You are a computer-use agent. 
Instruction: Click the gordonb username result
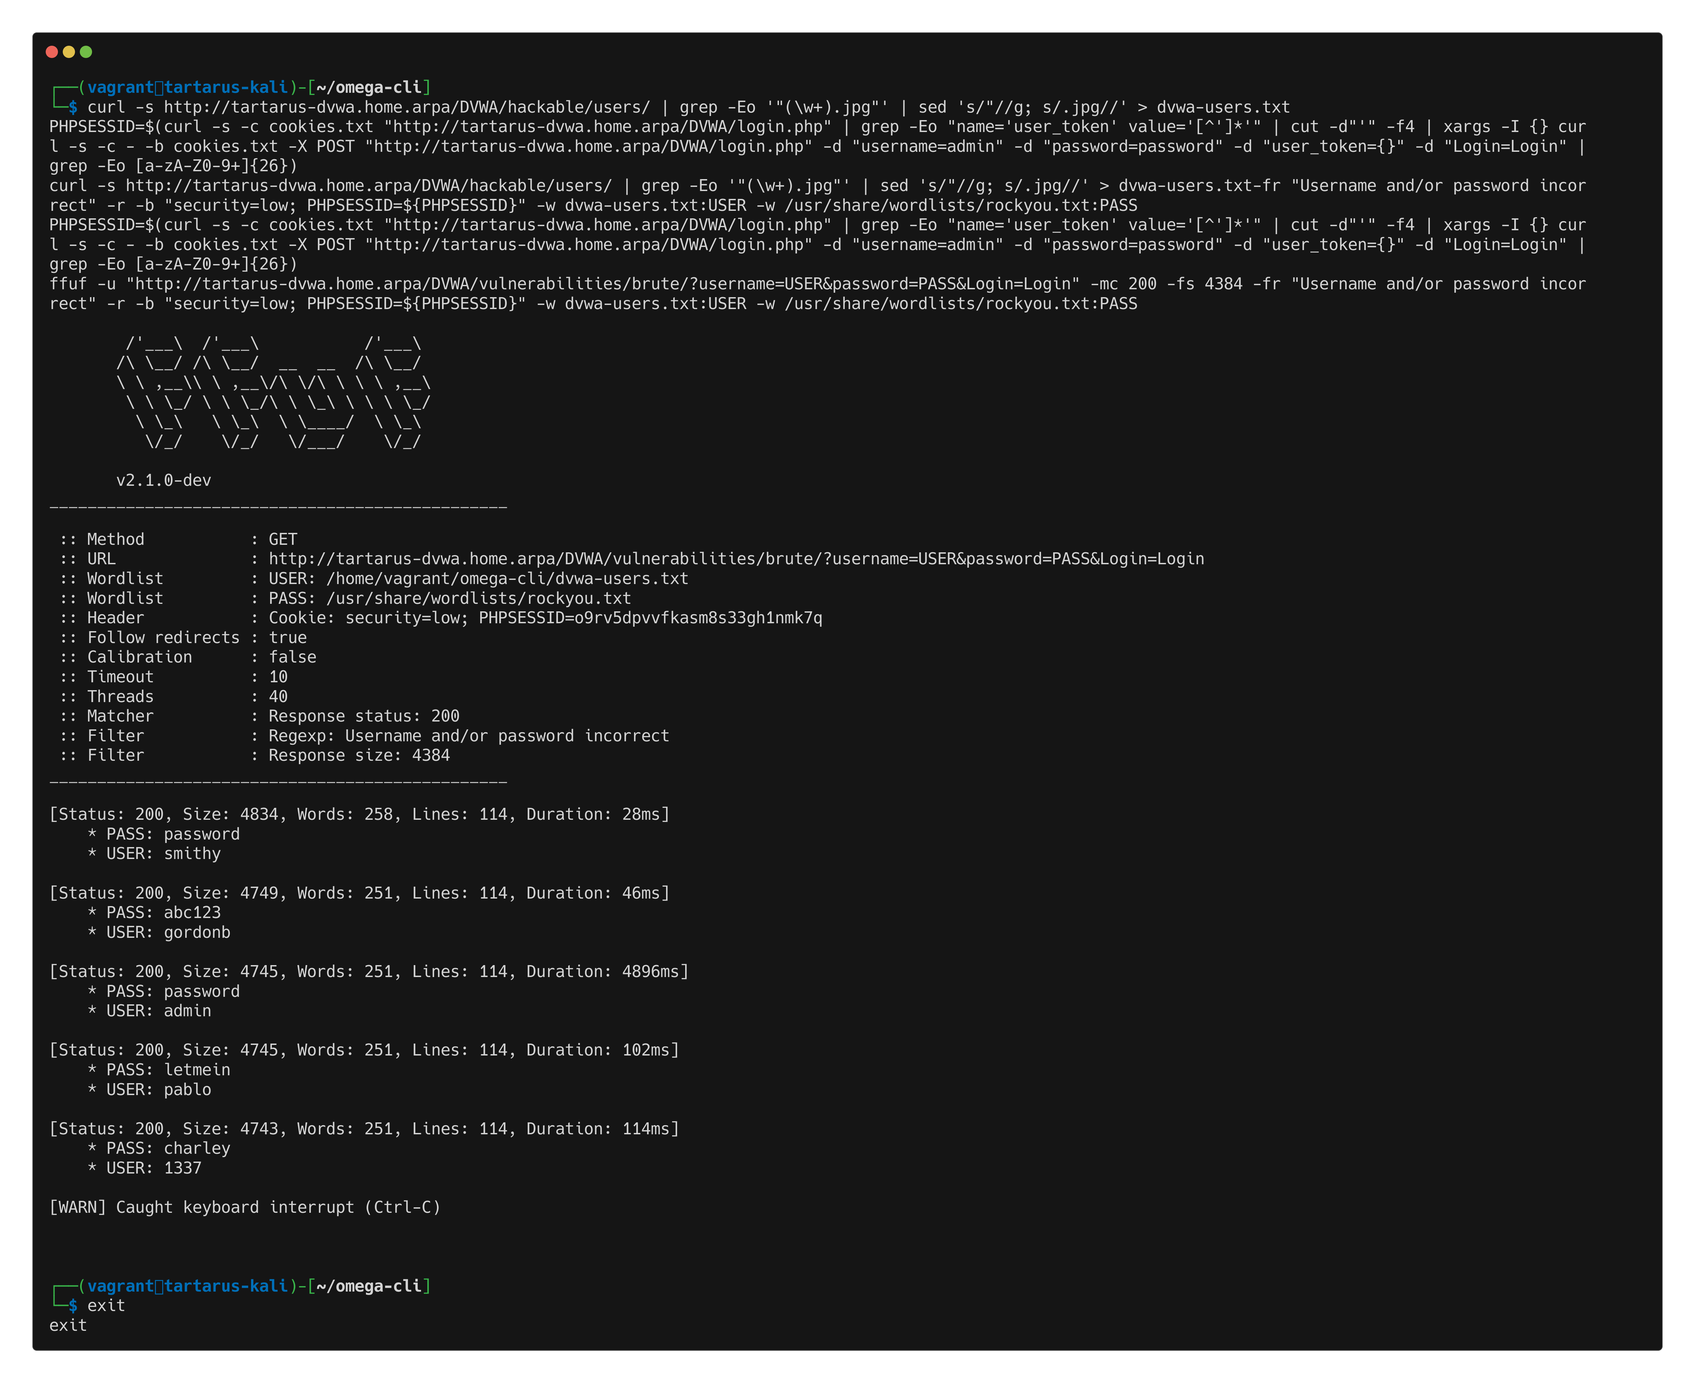(197, 932)
